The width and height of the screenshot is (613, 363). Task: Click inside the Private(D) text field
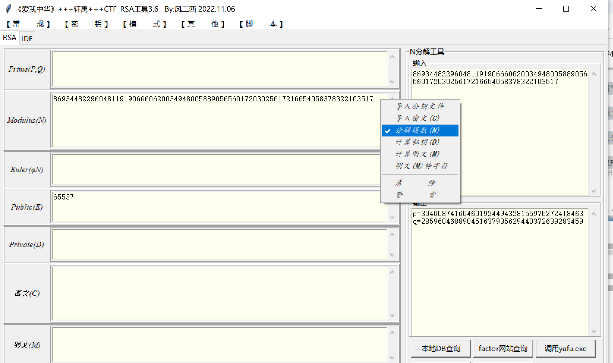[x=219, y=244]
